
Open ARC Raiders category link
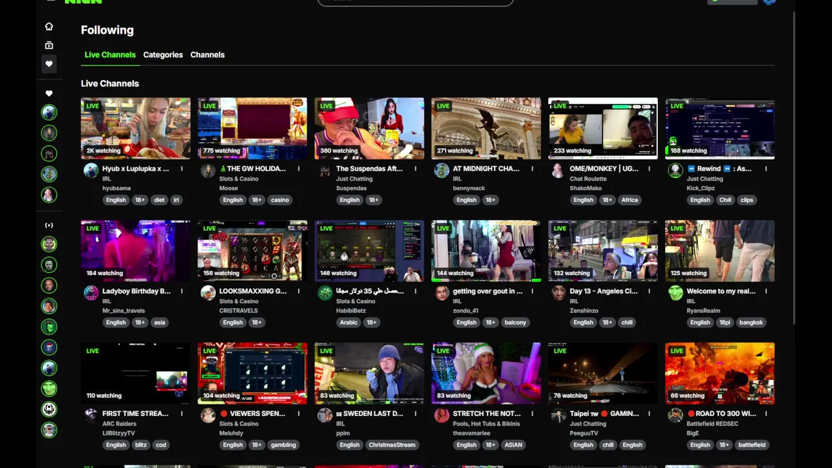[119, 424]
